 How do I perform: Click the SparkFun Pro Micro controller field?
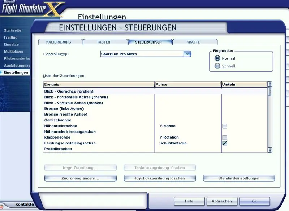142,54
